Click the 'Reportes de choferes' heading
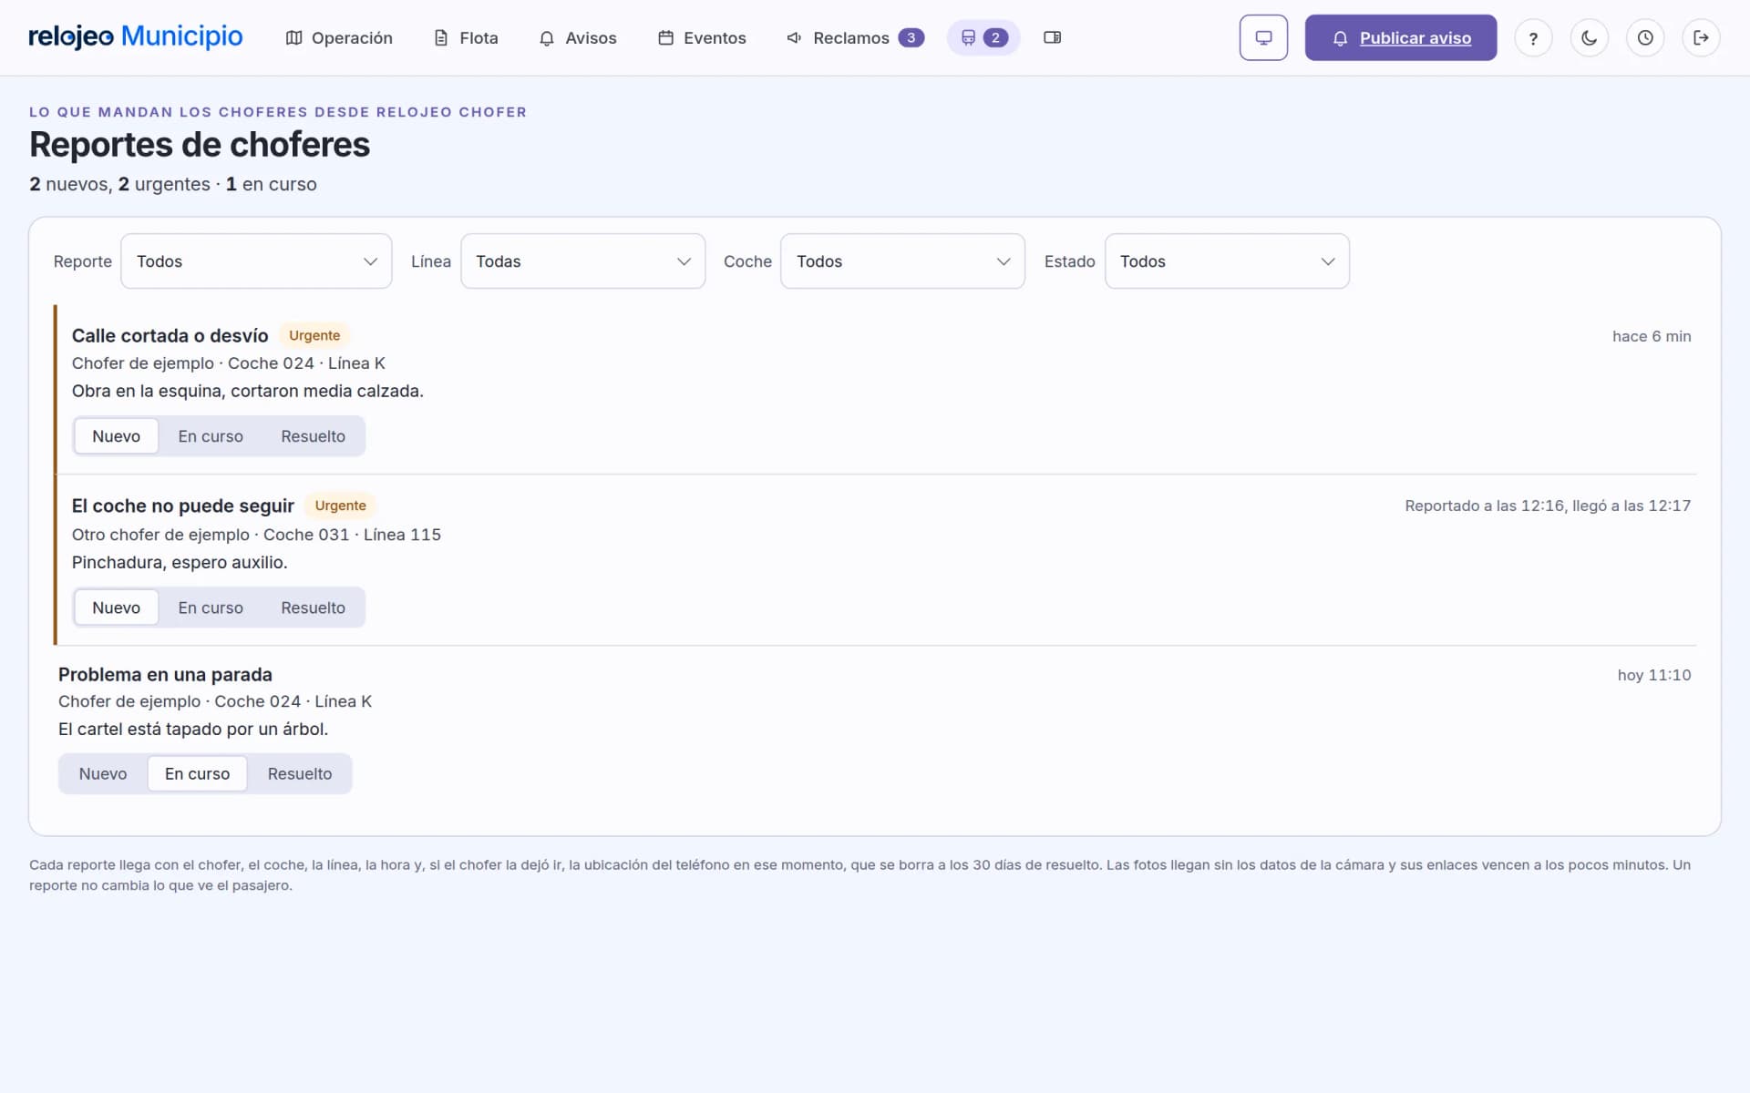Screen dimensions: 1750x1093 click(200, 145)
